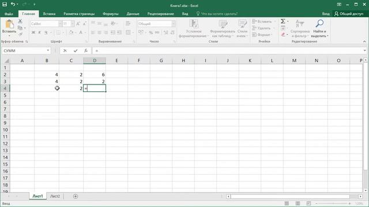This screenshot has width=369, height=207.
Task: Click zoom out minus on zoom slider
Action: click(x=317, y=203)
